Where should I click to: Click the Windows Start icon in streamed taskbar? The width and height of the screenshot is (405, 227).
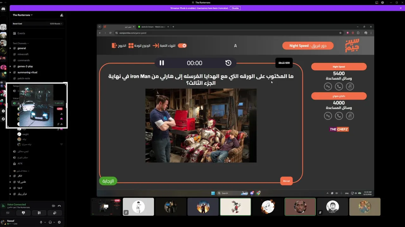tap(213, 193)
